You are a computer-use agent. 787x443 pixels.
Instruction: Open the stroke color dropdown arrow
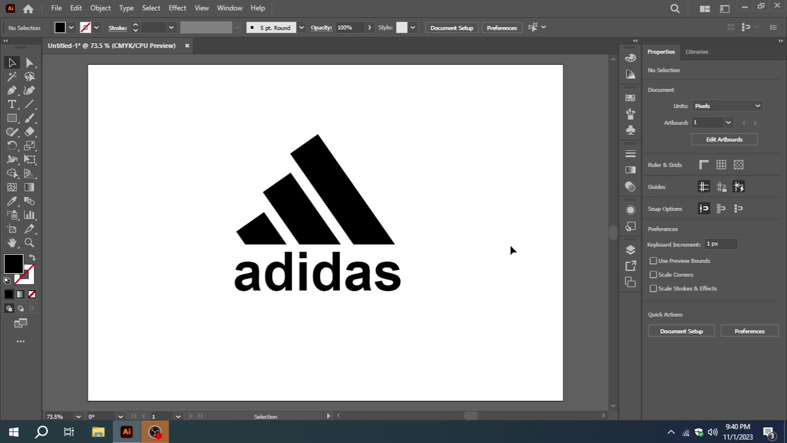97,28
